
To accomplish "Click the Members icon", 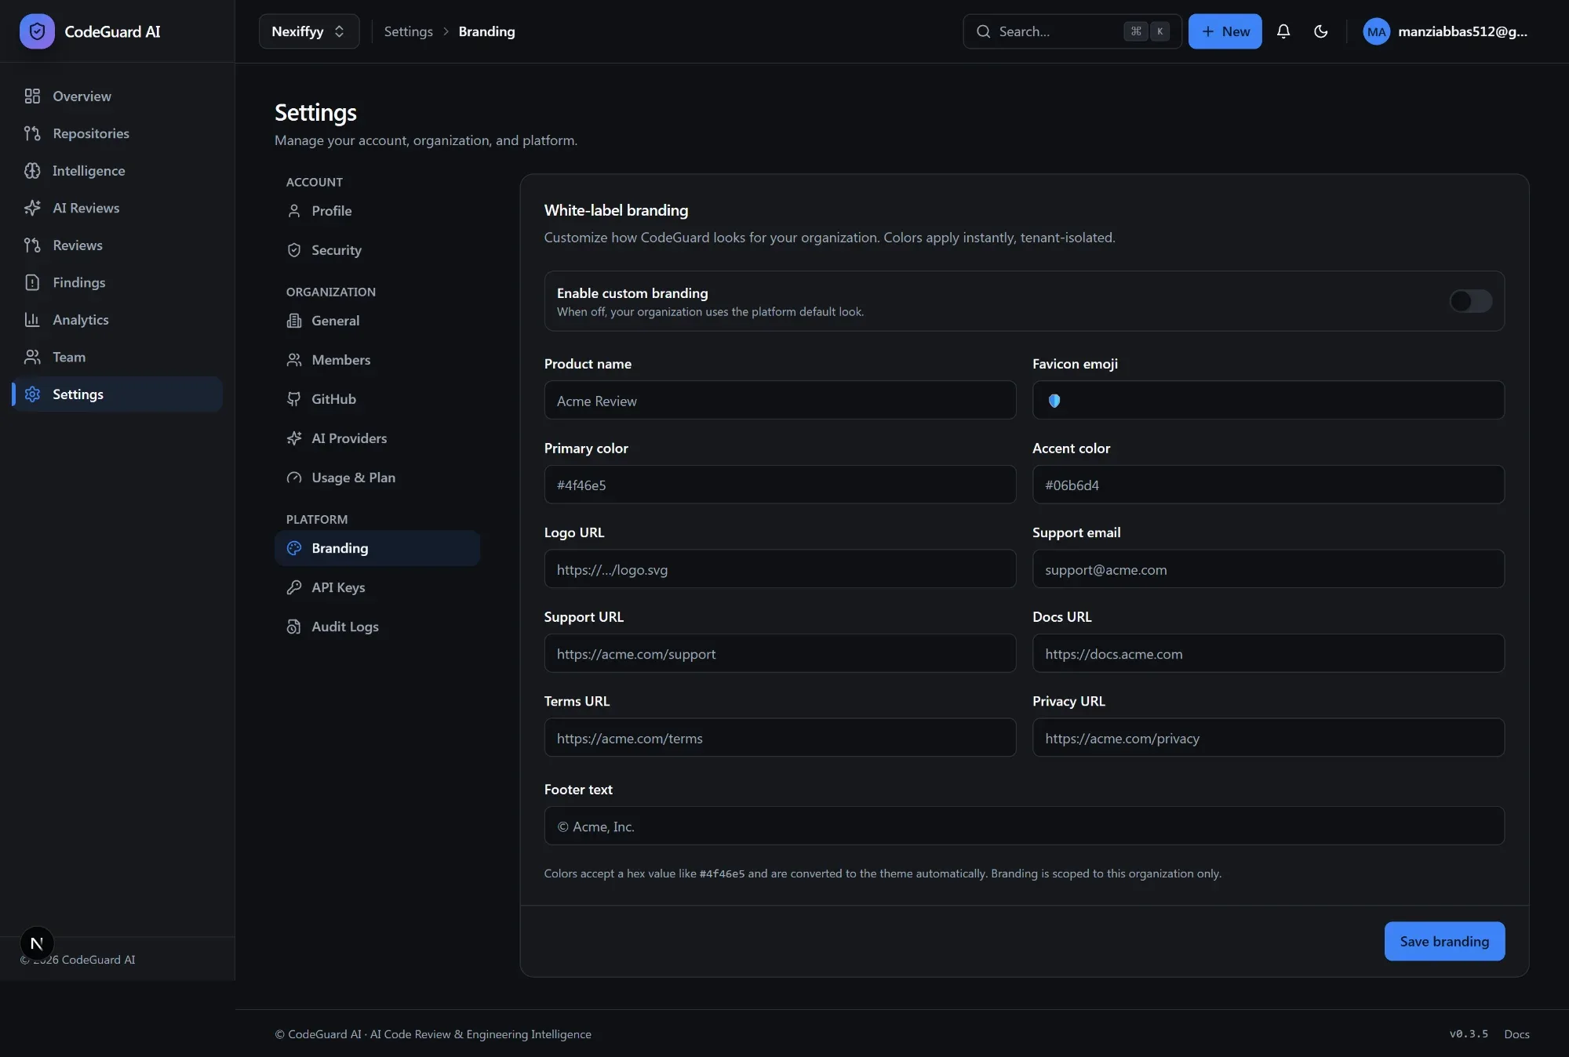I will pos(294,360).
